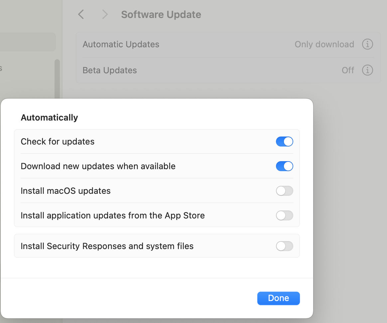Click the "Only download" status text
The width and height of the screenshot is (387, 323).
click(x=324, y=44)
